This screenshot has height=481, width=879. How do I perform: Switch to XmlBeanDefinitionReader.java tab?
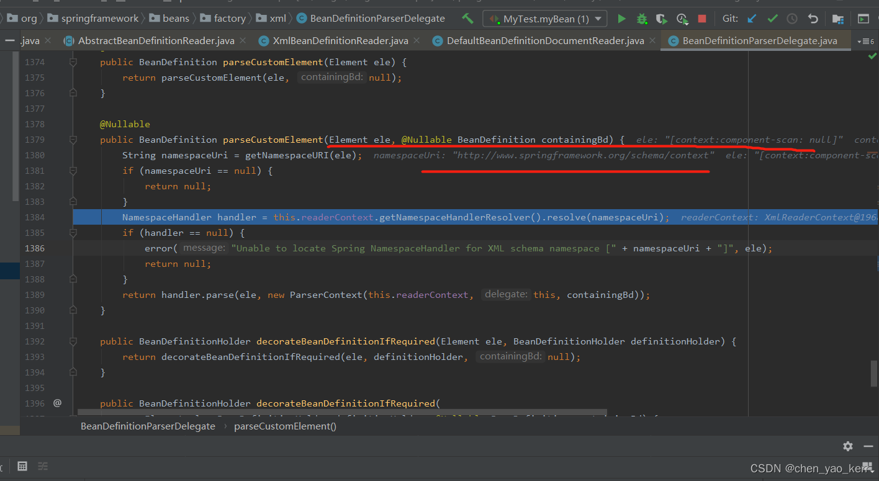[x=340, y=41]
